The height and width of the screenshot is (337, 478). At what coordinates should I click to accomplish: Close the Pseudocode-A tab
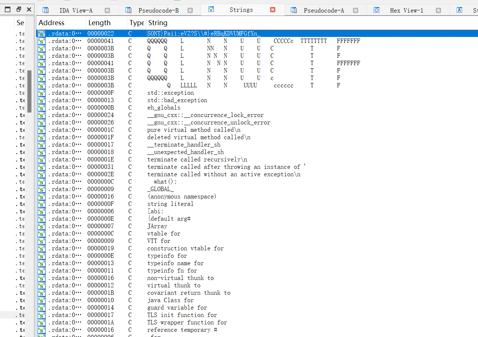click(356, 10)
